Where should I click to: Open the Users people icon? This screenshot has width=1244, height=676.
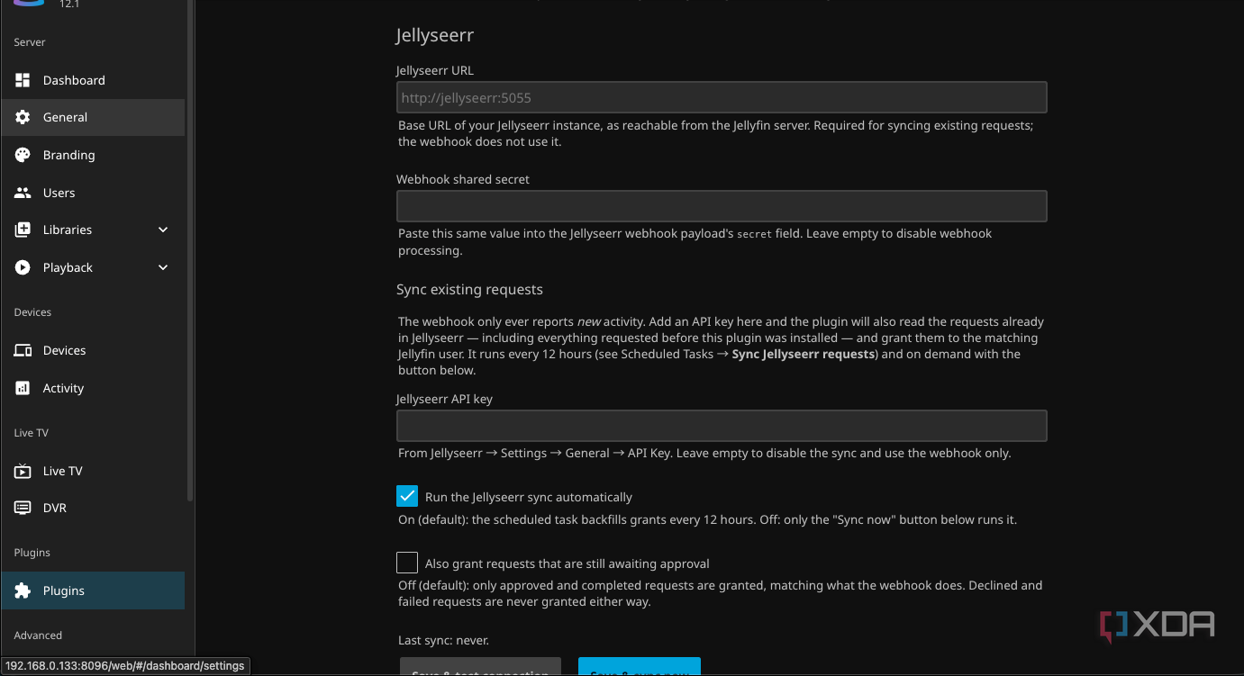[x=23, y=193]
